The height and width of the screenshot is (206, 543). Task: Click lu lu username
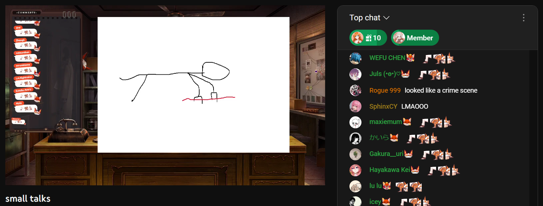375,186
